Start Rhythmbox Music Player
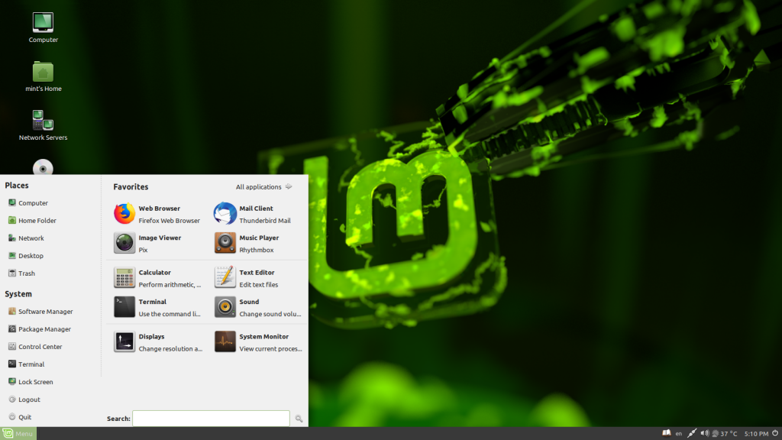782x440 pixels. point(259,243)
